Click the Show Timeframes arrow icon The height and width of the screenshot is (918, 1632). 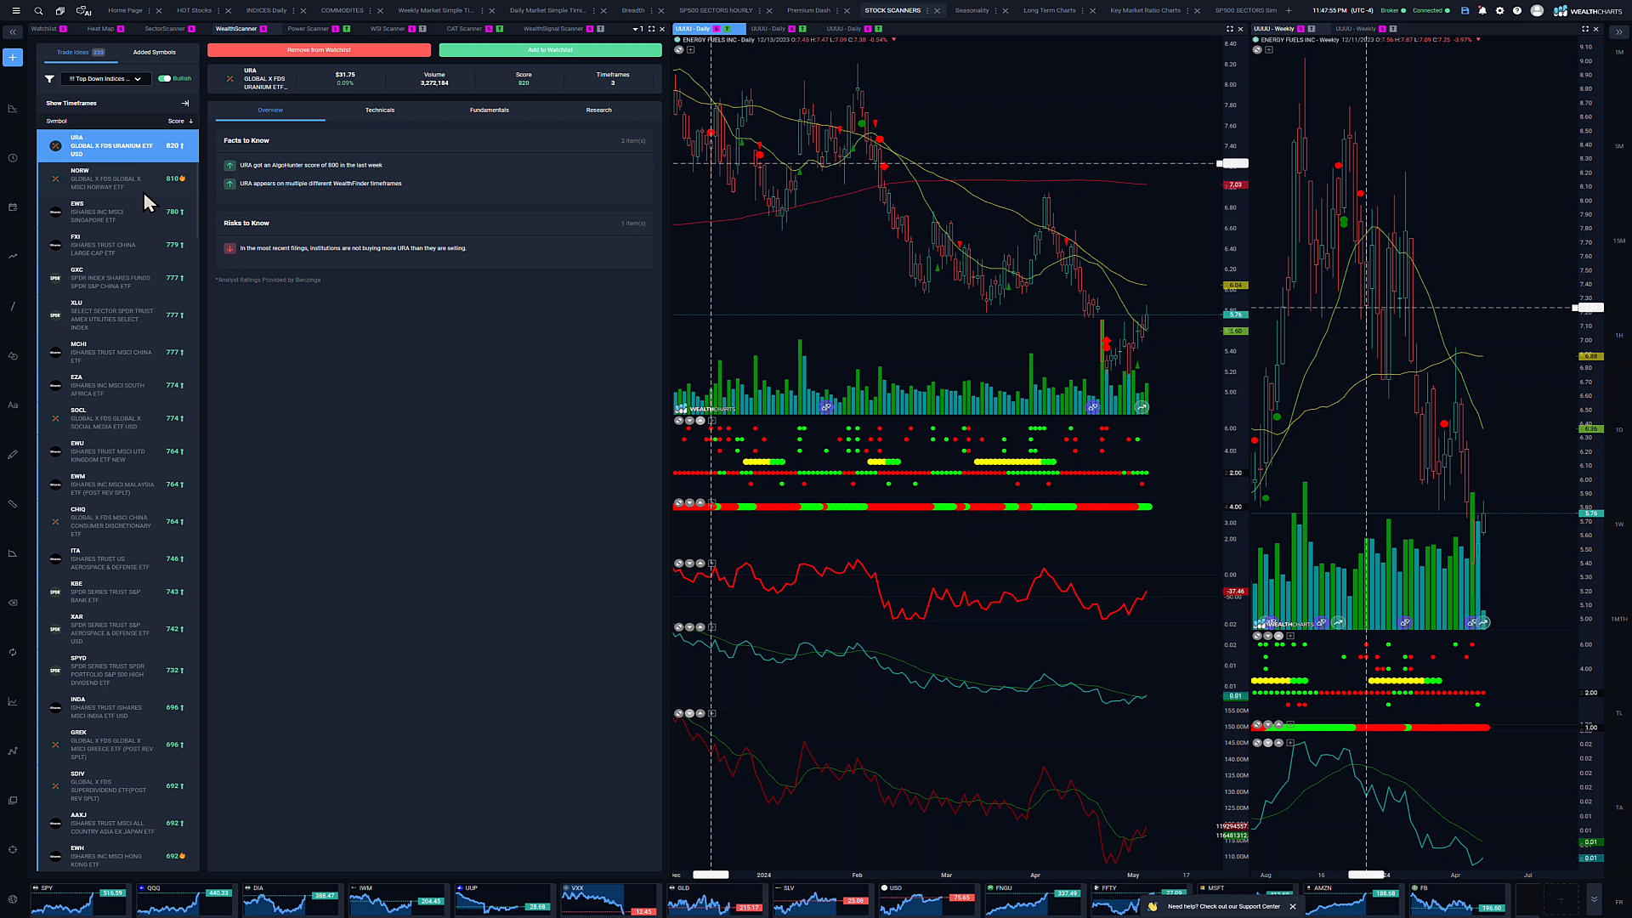click(185, 104)
